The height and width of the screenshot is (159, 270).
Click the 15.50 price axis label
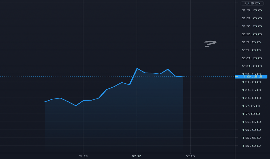(x=251, y=138)
